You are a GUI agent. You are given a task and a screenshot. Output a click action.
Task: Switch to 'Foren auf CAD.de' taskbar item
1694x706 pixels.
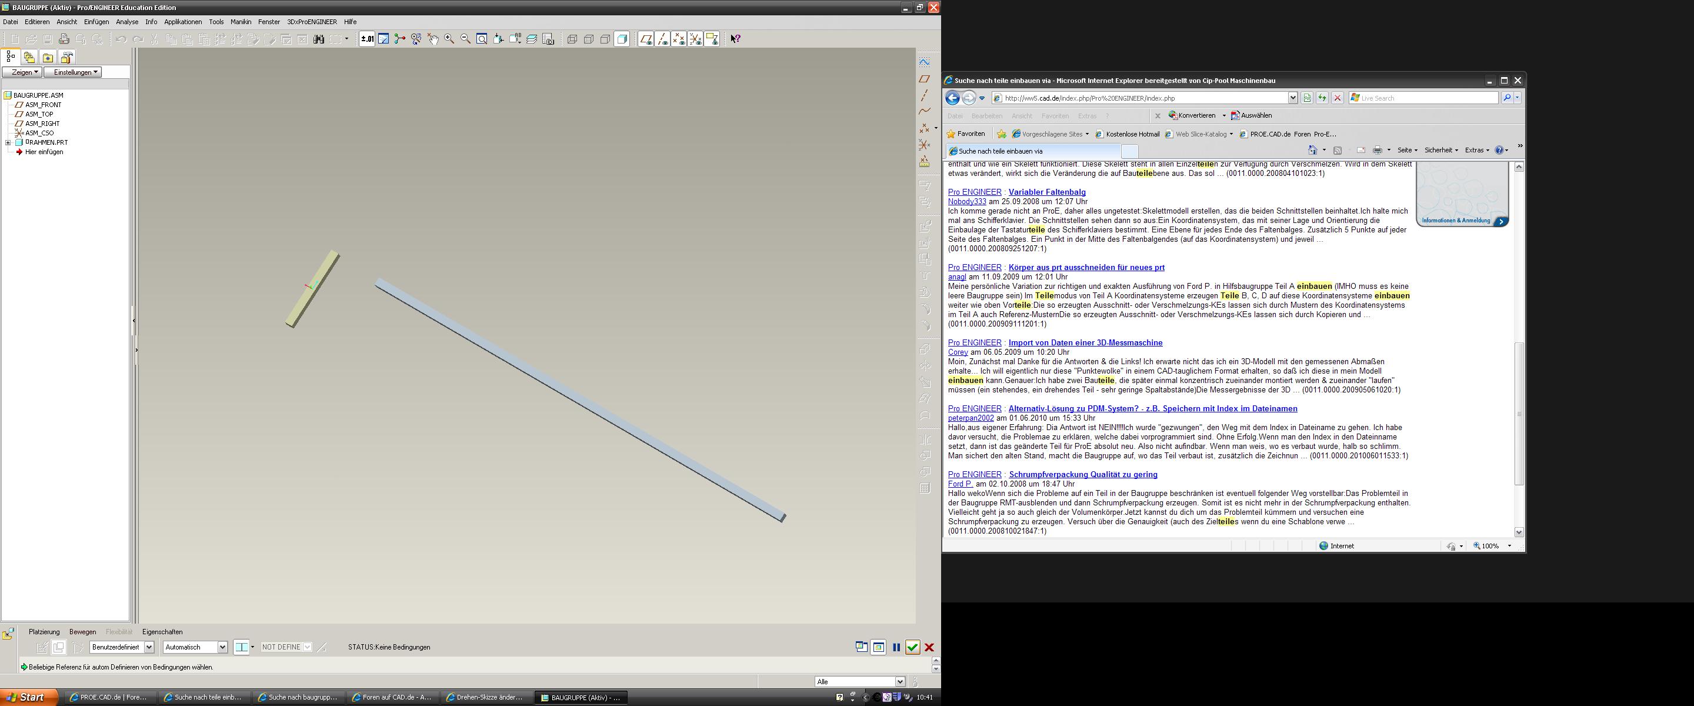click(x=392, y=697)
